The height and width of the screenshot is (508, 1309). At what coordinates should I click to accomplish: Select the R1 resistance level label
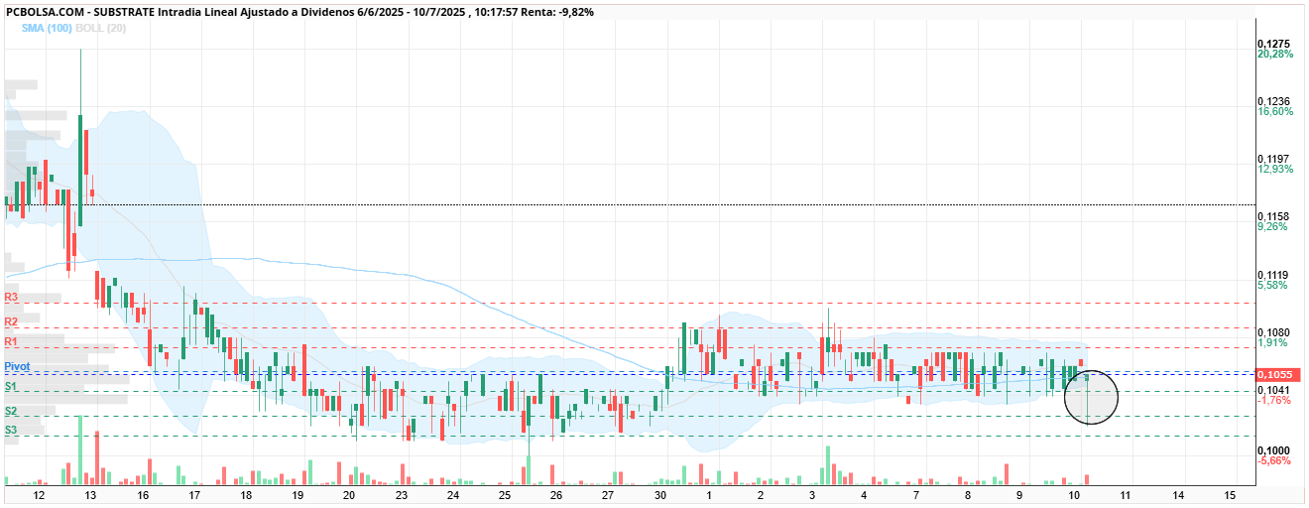click(11, 341)
